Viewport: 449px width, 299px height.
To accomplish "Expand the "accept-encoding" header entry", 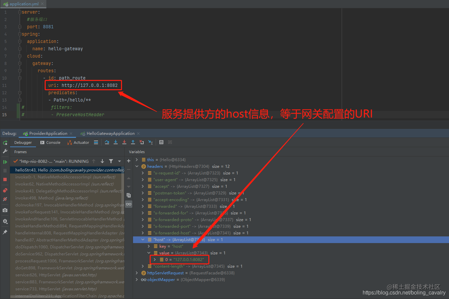I will pyautogui.click(x=143, y=200).
